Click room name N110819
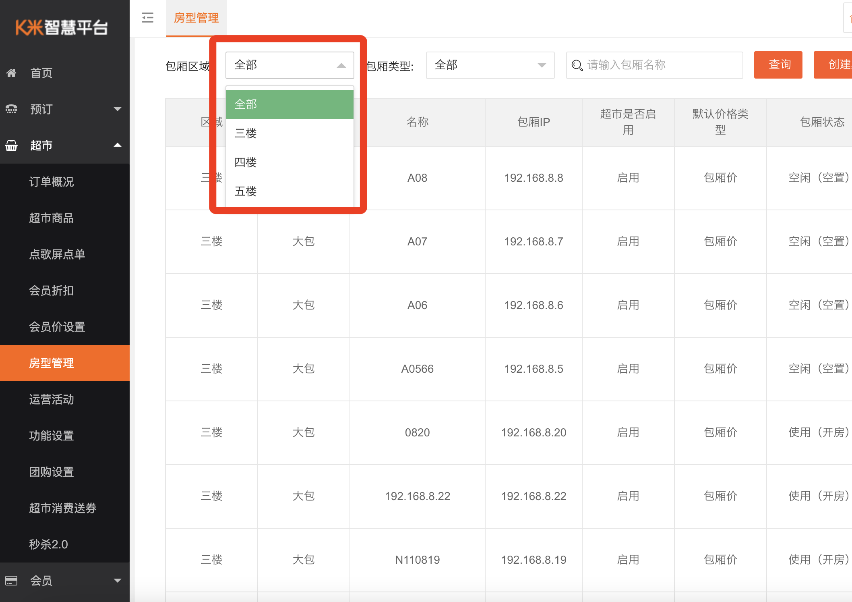Image resolution: width=852 pixels, height=602 pixels. [418, 560]
